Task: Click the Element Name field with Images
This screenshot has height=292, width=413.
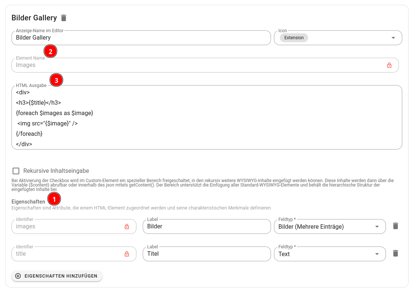Action: [196, 65]
